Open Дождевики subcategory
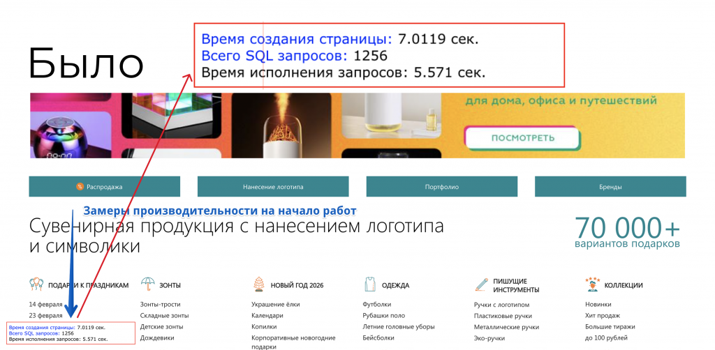This screenshot has height=350, width=715. click(157, 337)
